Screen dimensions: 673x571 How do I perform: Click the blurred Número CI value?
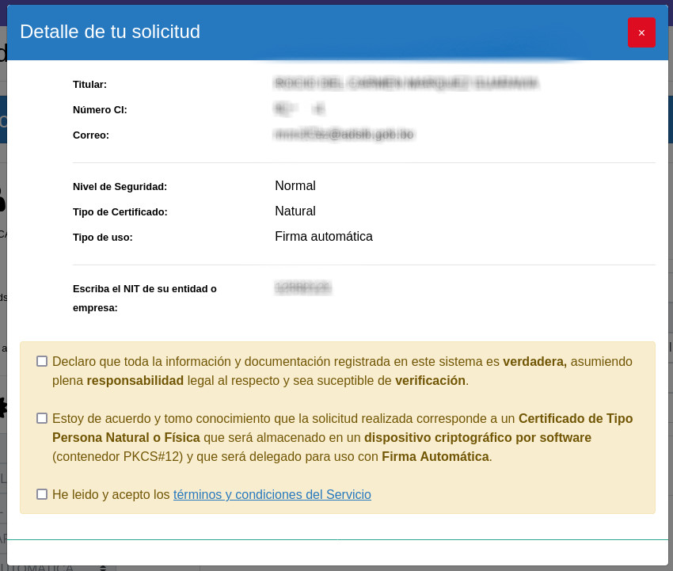[x=298, y=108]
